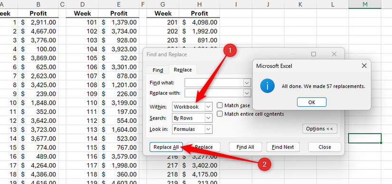This screenshot has height=184, width=392.
Task: Click the Profit header in column E
Action: click(119, 13)
